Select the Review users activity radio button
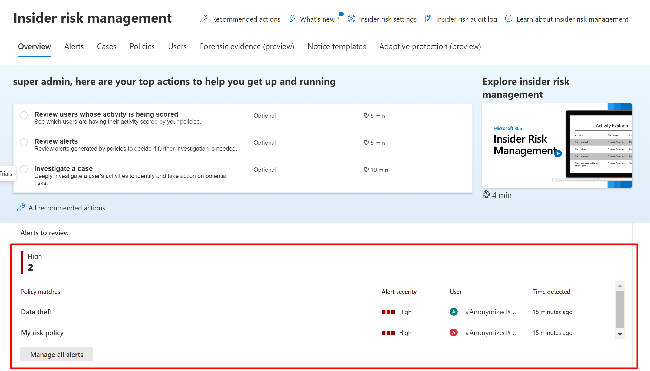Image resolution: width=650 pixels, height=371 pixels. [24, 115]
